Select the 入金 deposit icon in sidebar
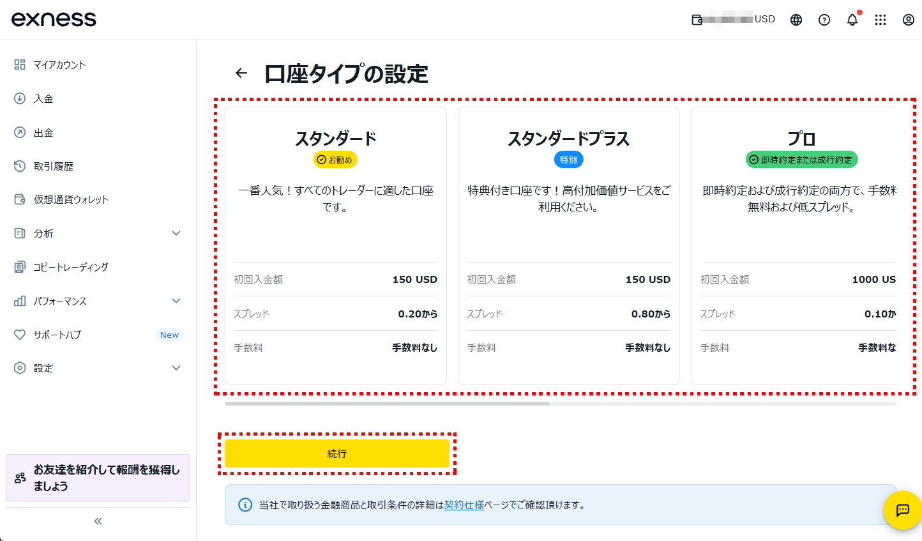The width and height of the screenshot is (922, 541). (x=20, y=98)
